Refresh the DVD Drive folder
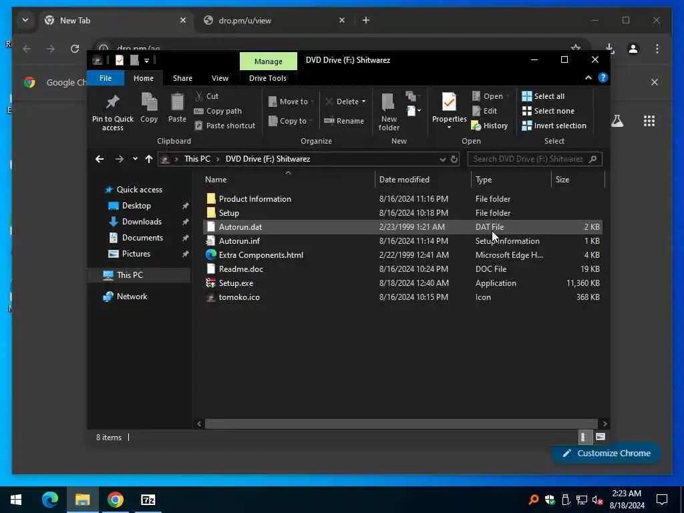Image resolution: width=684 pixels, height=513 pixels. click(x=454, y=159)
